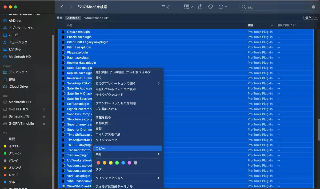The height and width of the screenshot is (189, 320).
Task: Click the Share toolbar icon
Action: click(x=201, y=7)
